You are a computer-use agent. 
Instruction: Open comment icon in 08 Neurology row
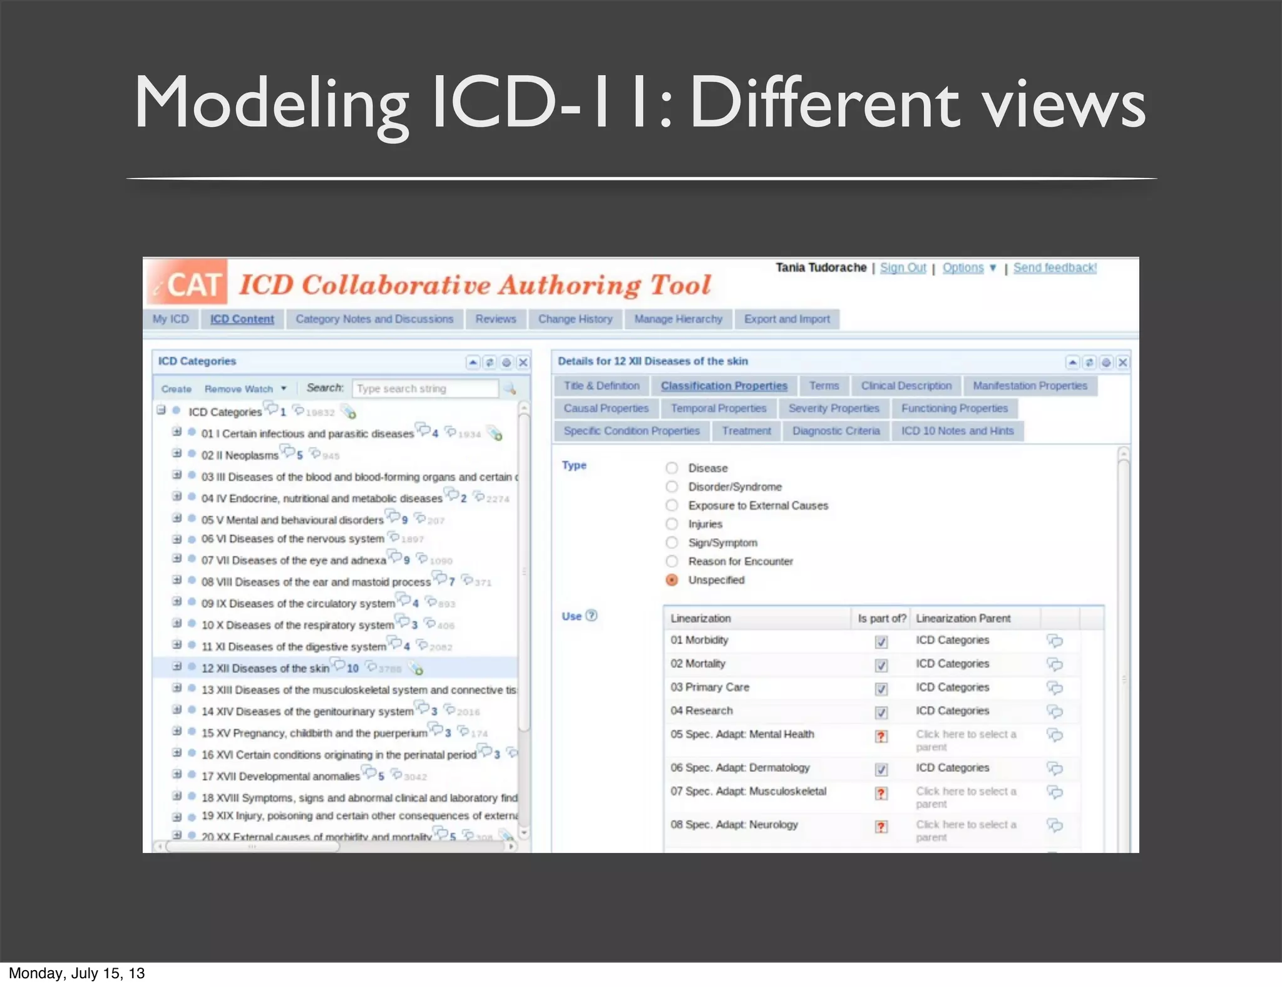[1055, 825]
